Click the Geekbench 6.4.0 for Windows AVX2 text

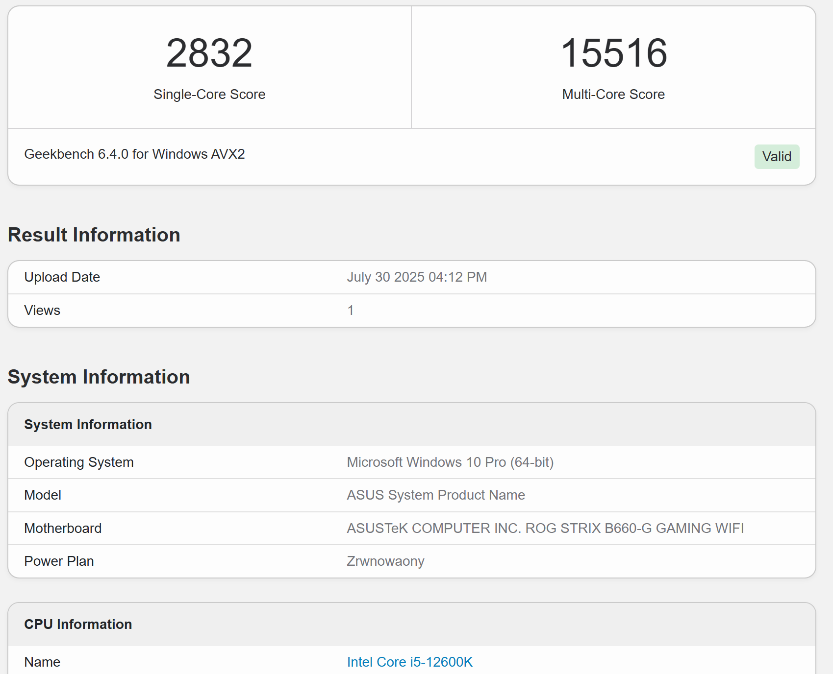134,154
